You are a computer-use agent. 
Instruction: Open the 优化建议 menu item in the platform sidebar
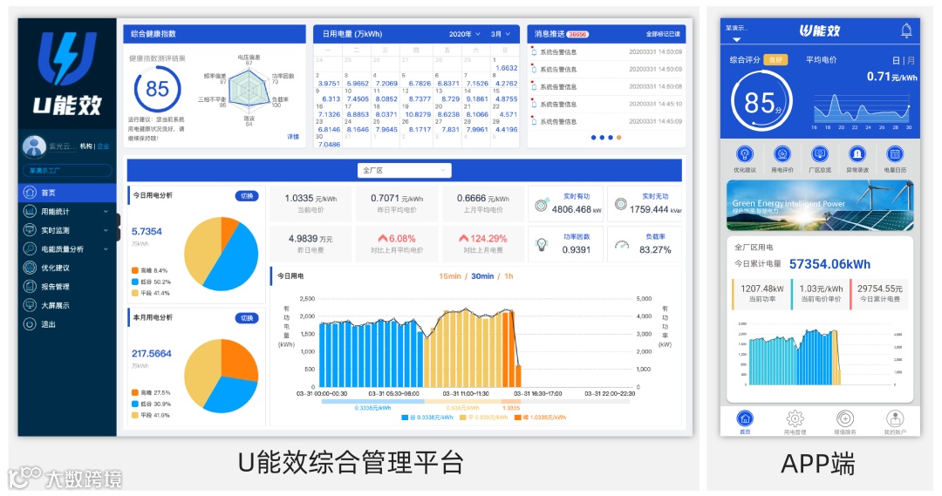tap(67, 268)
